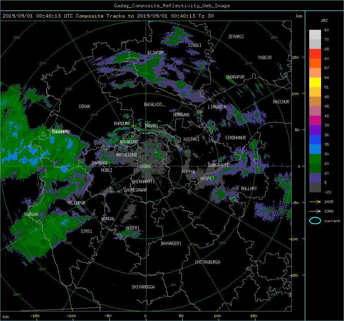This screenshot has height=321, width=344.
Task: Click the GANGAVATI city label
Action: pyautogui.click(x=218, y=165)
